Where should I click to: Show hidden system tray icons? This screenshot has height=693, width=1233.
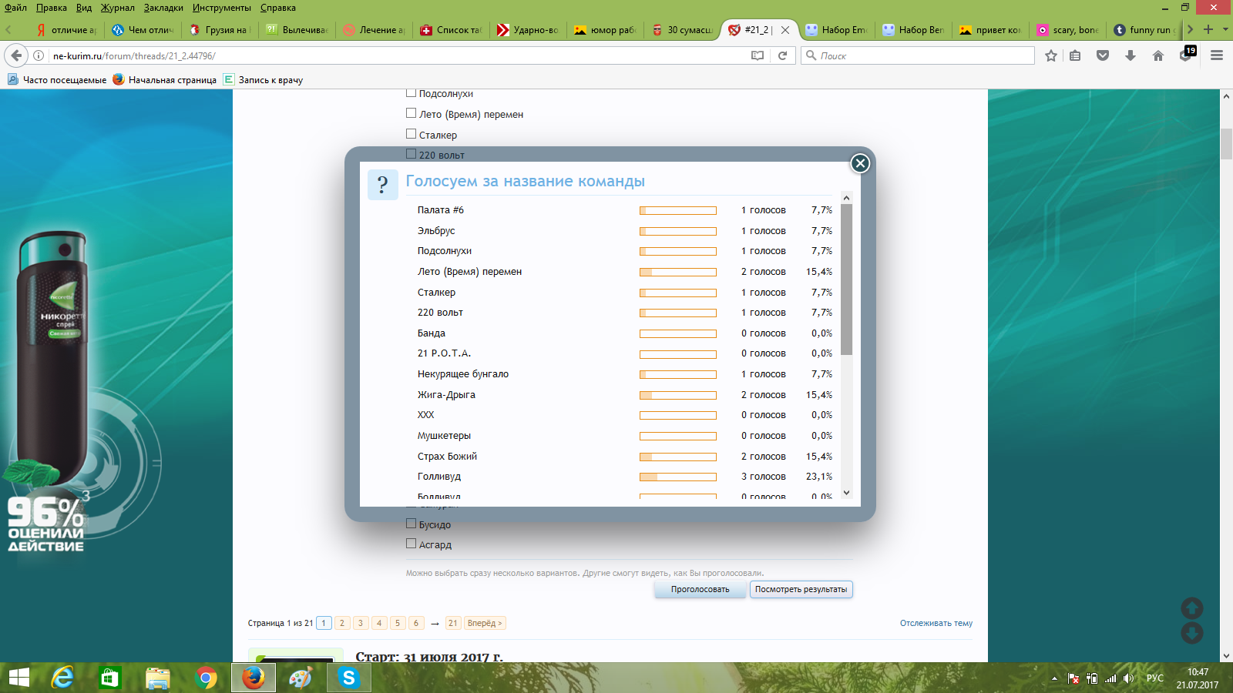[x=1054, y=678]
